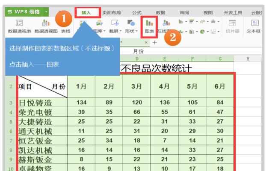Click the 6月 header cell
Screen dimensions: 266x171
coord(220,86)
